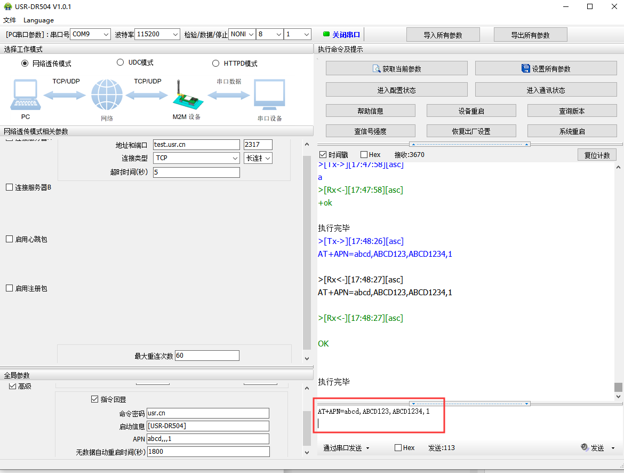Click the 发送 send icon

coord(585,448)
